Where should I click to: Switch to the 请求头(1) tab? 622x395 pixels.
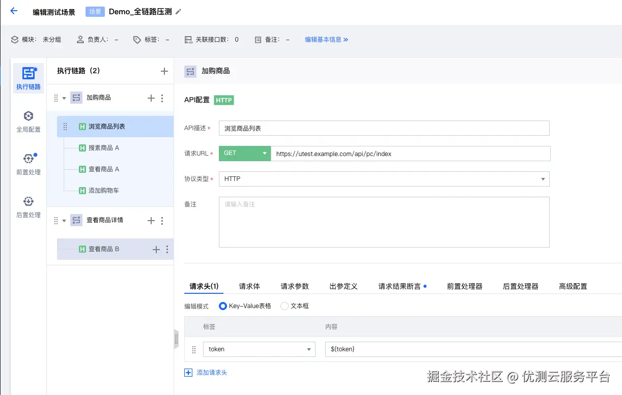204,286
